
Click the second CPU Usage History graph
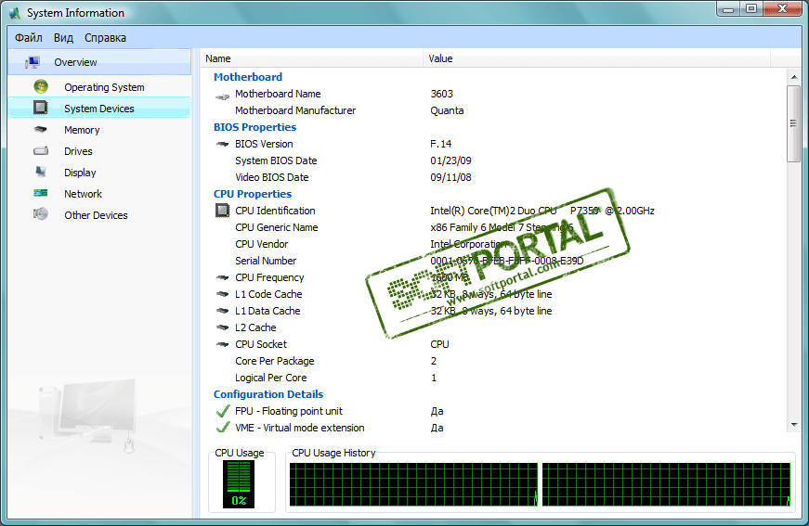(x=666, y=484)
